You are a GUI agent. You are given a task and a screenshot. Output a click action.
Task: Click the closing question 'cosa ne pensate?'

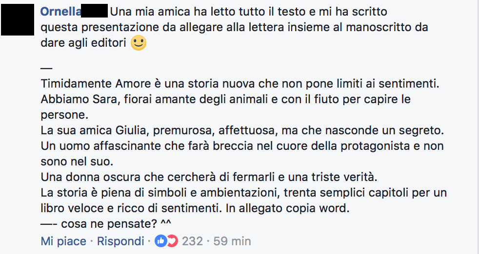(109, 224)
